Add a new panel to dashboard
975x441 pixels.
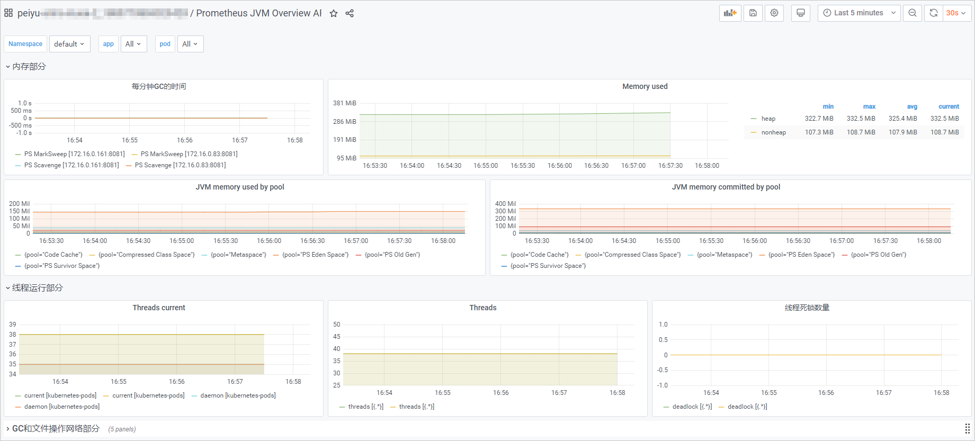(x=730, y=13)
